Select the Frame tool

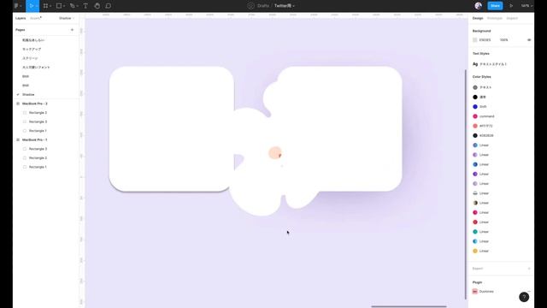coord(45,6)
